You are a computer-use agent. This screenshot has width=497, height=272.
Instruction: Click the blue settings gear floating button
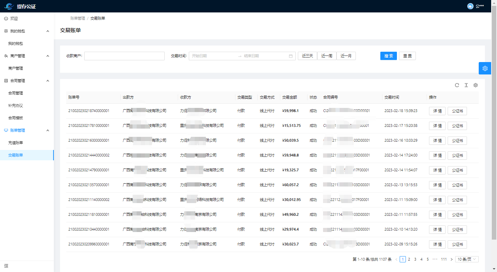485,68
